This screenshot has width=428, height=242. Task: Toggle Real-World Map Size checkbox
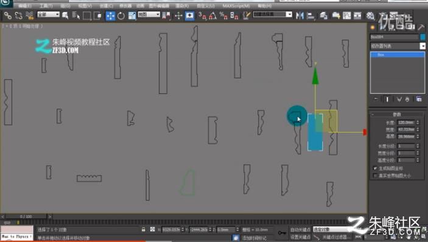tap(375, 176)
